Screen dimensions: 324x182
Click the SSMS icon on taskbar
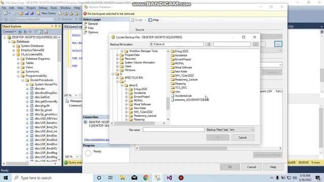(x=157, y=177)
